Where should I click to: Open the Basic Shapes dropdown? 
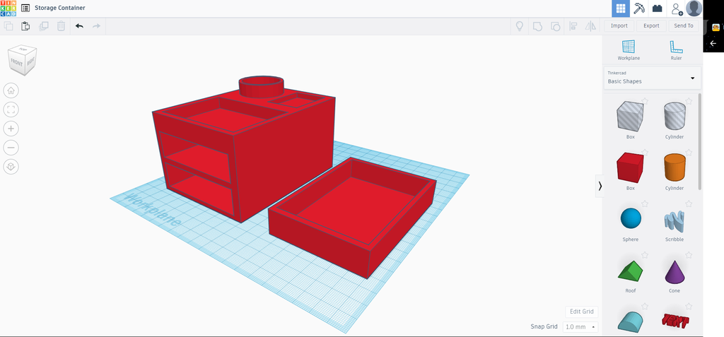click(x=652, y=78)
